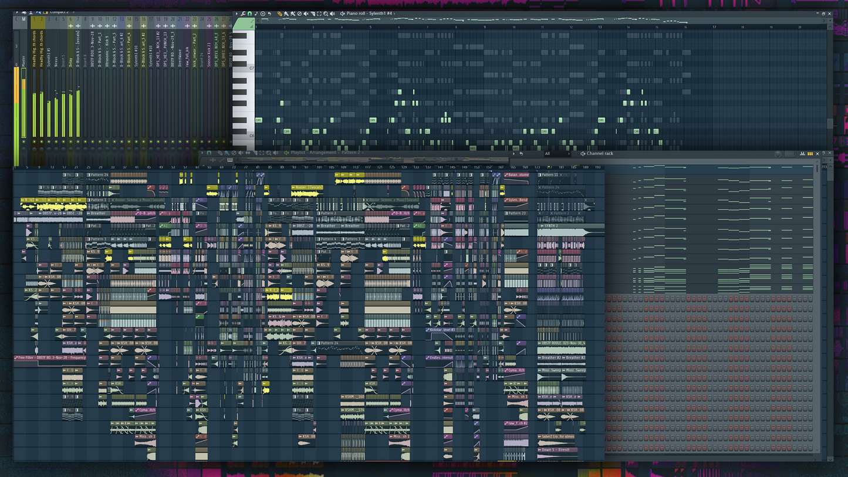The image size is (848, 477).
Task: Select the Piano roll mute tool
Action: [306, 13]
